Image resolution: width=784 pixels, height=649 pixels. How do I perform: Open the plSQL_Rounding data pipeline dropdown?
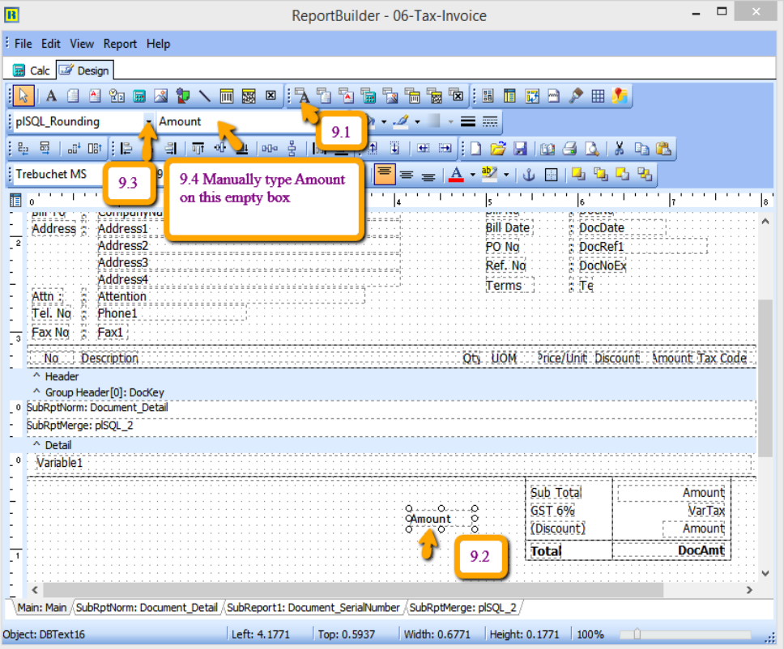(149, 121)
